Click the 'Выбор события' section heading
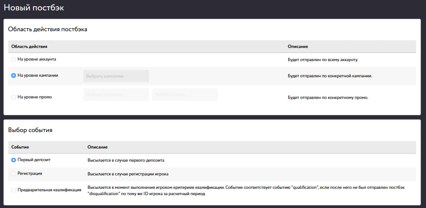The height and width of the screenshot is (208, 426). tap(30, 130)
